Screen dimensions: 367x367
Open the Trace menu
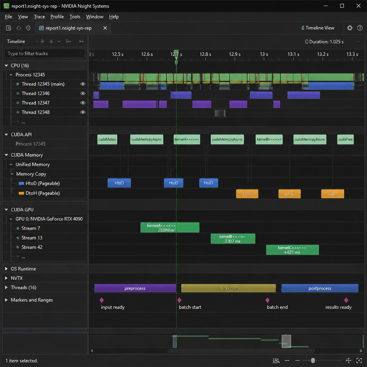click(x=39, y=16)
